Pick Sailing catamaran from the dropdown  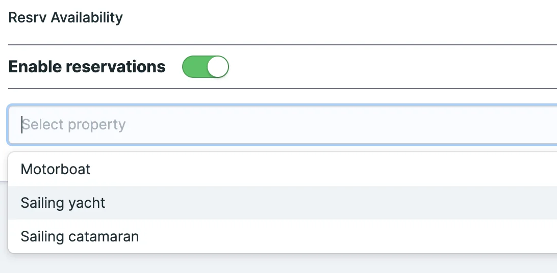[x=80, y=236]
